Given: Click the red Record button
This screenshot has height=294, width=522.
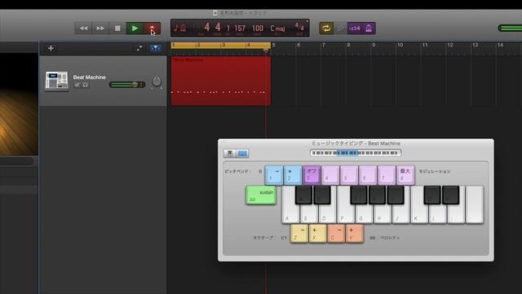Looking at the screenshot, I should pyautogui.click(x=153, y=29).
